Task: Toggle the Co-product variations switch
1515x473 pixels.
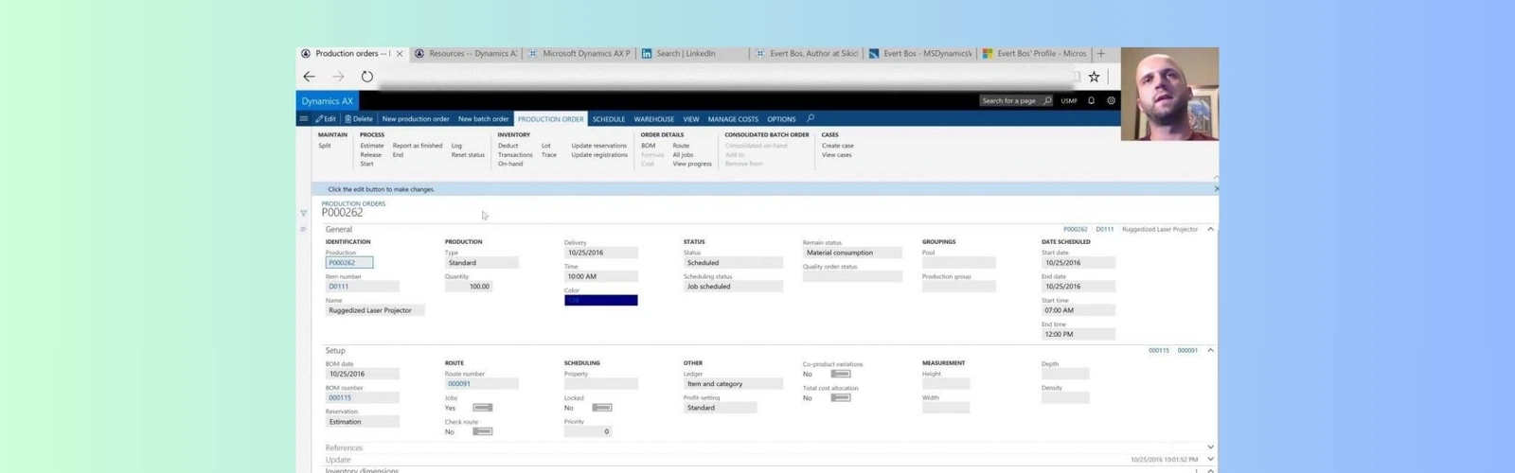Action: tap(841, 374)
